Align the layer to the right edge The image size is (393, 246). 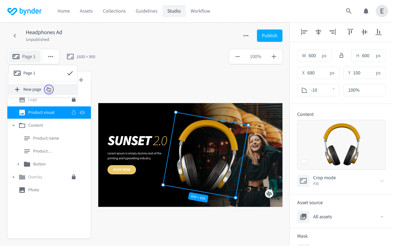333,32
